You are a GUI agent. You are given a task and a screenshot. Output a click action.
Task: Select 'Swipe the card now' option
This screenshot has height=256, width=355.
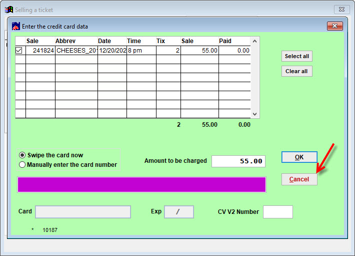click(22, 155)
